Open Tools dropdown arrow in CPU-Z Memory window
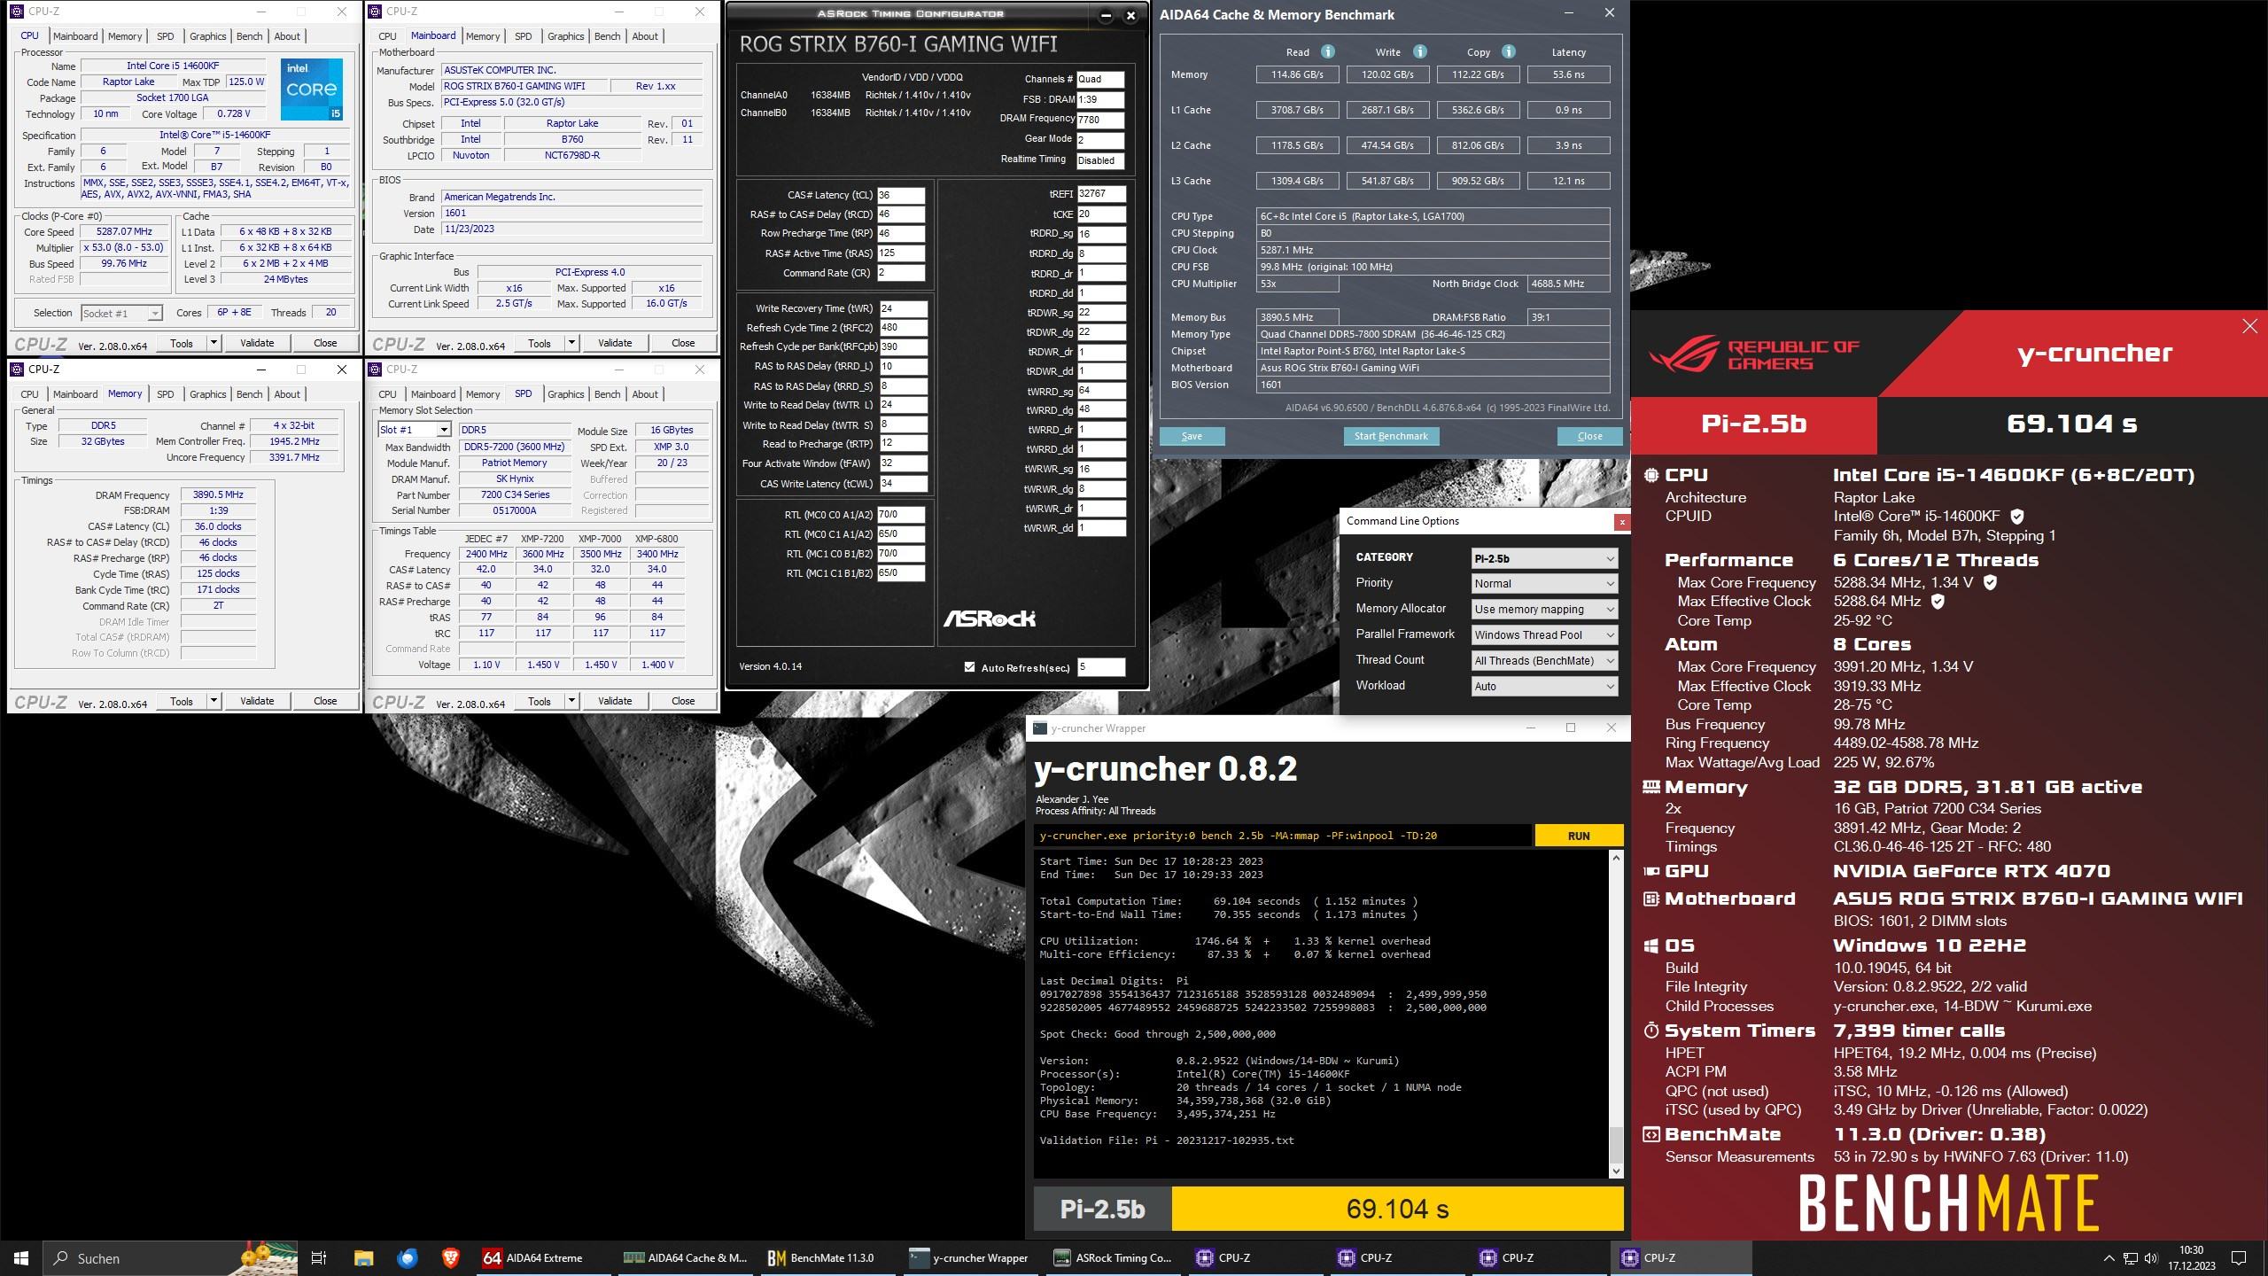2268x1276 pixels. (x=214, y=701)
